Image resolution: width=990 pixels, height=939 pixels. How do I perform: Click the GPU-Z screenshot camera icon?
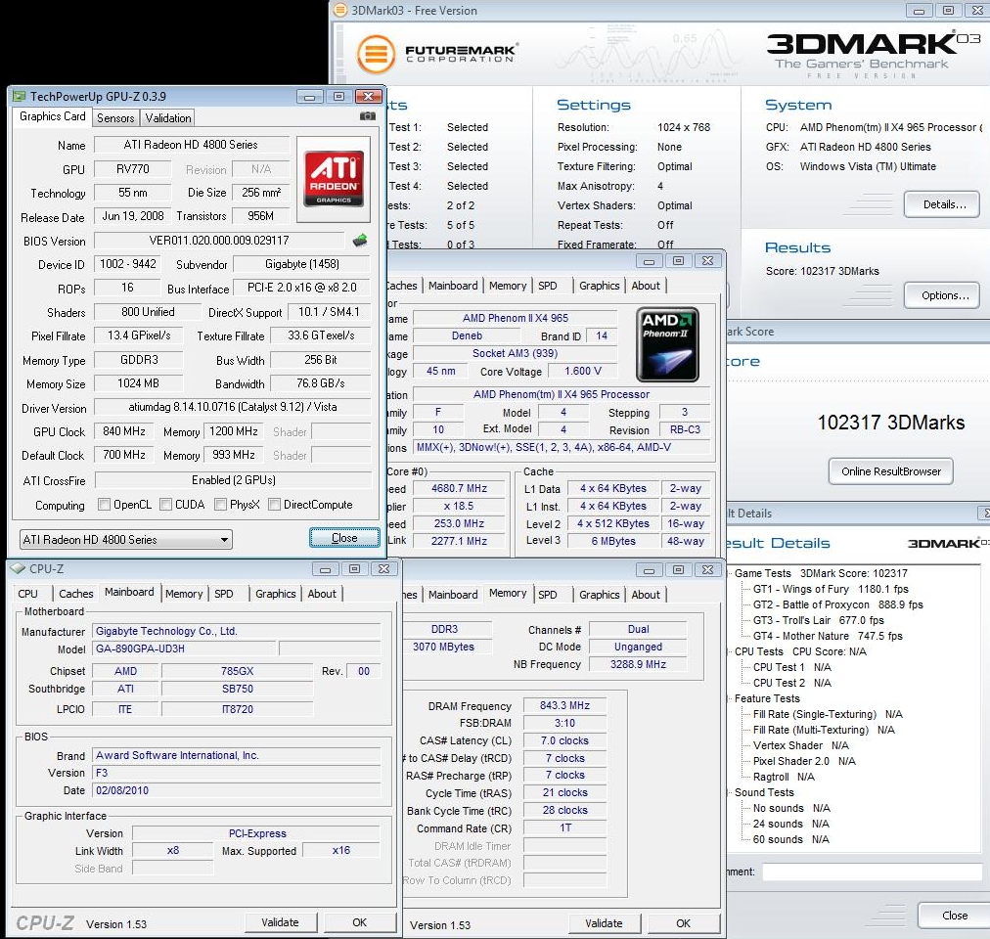click(367, 116)
